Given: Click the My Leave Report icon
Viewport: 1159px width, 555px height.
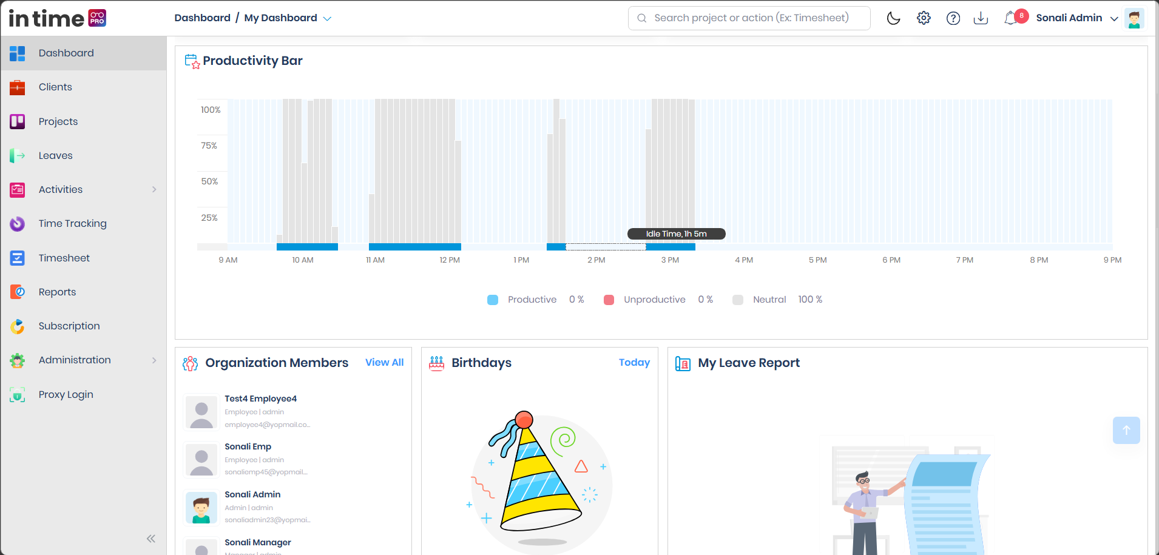Looking at the screenshot, I should click(x=683, y=364).
